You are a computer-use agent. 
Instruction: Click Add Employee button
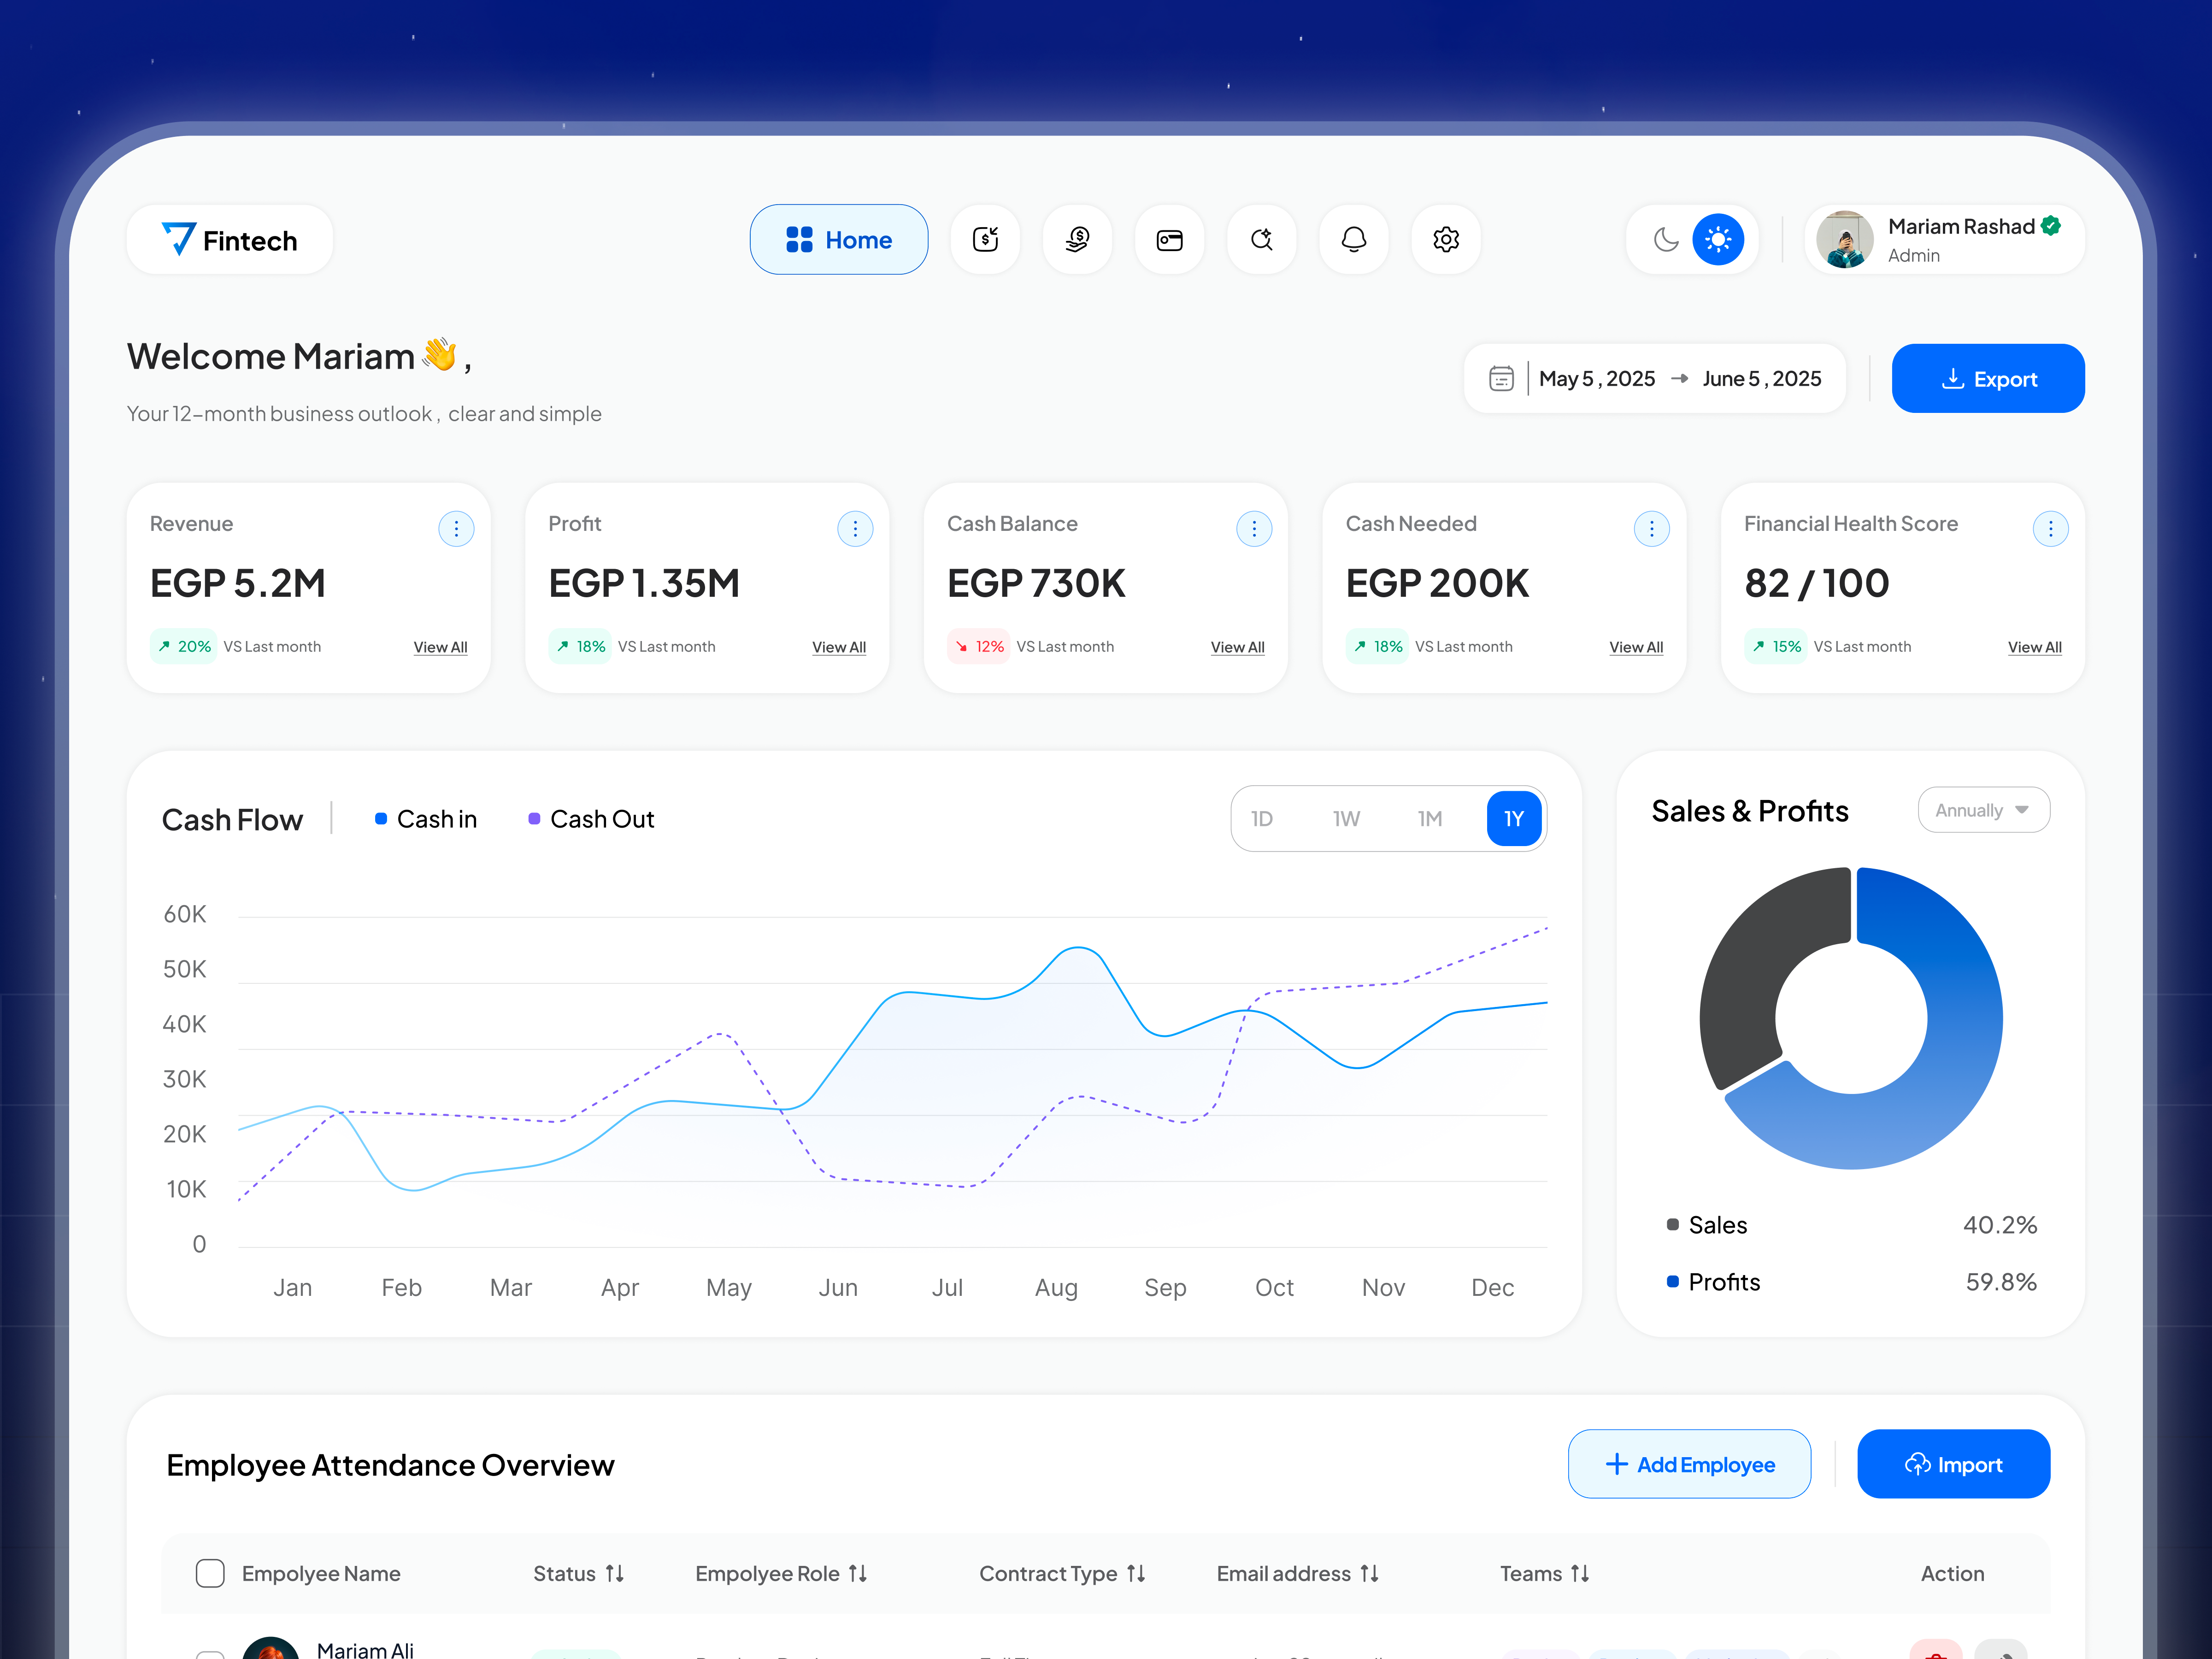point(1689,1464)
